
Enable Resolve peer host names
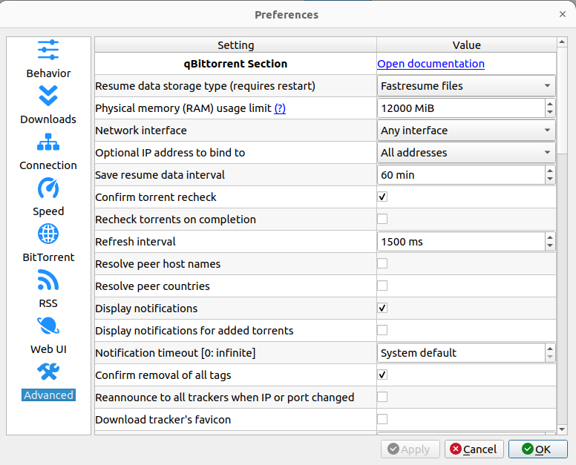point(382,263)
